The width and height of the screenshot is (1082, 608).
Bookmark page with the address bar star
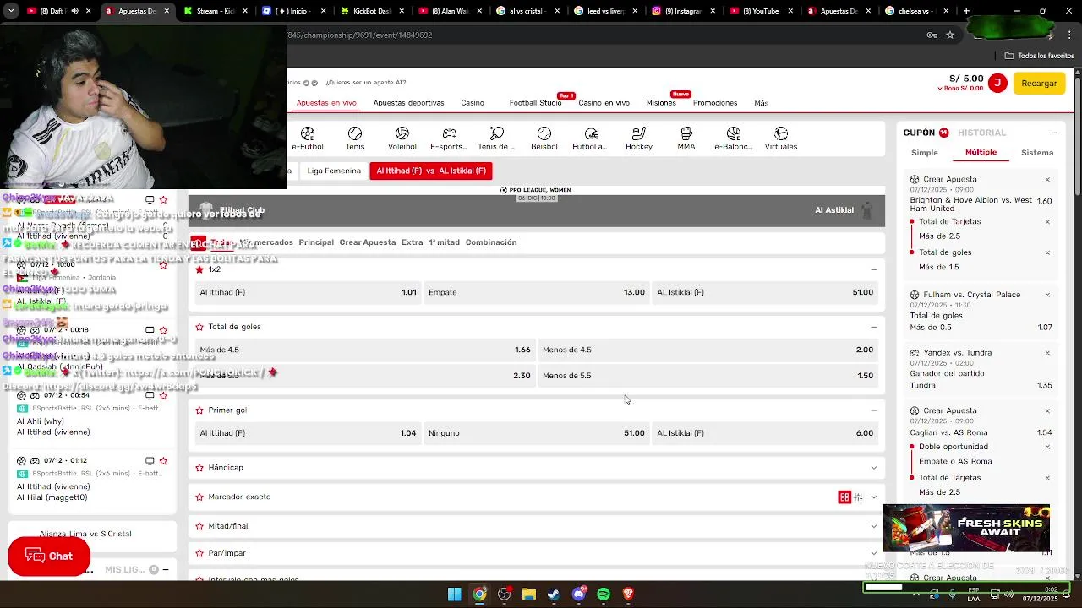tap(950, 35)
